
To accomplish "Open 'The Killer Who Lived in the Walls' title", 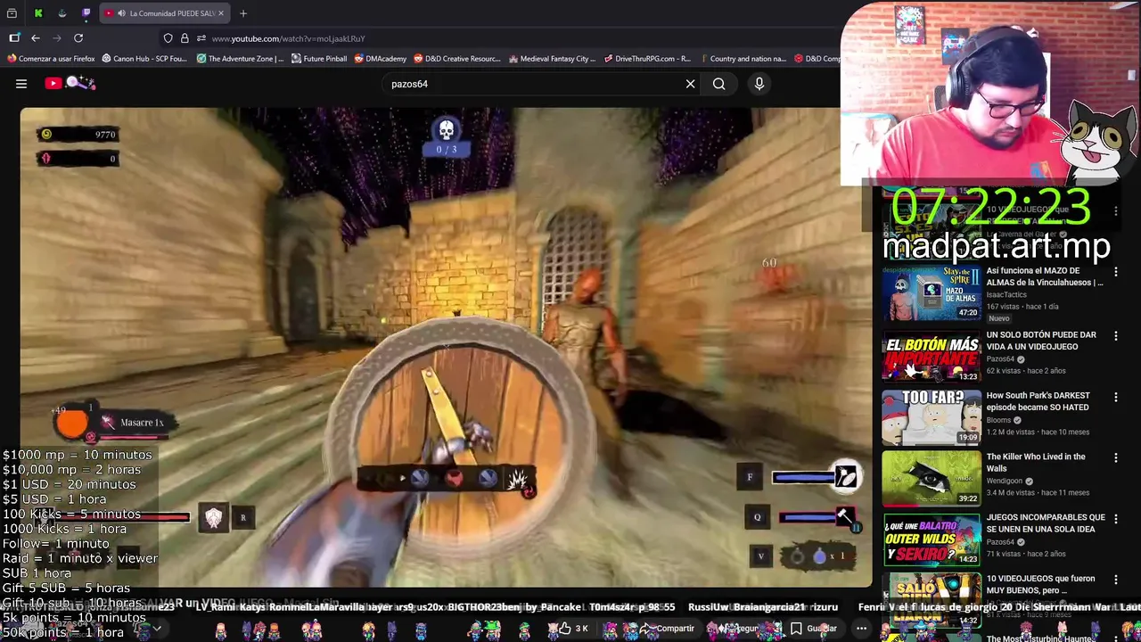I will click(x=1036, y=462).
